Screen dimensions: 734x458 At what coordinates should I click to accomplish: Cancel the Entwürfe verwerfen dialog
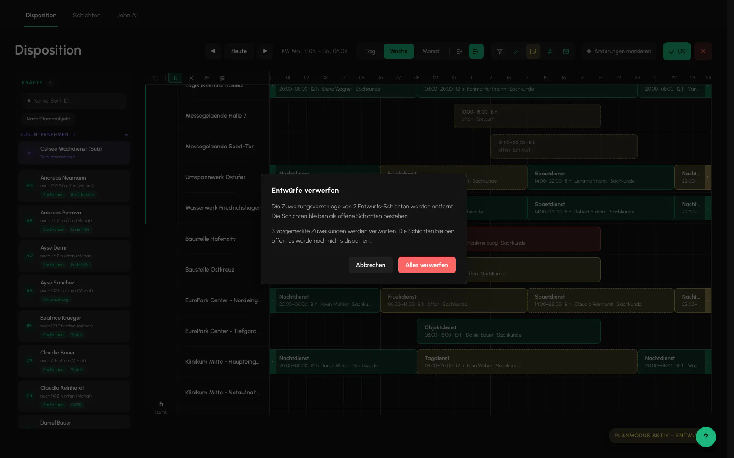tap(371, 265)
